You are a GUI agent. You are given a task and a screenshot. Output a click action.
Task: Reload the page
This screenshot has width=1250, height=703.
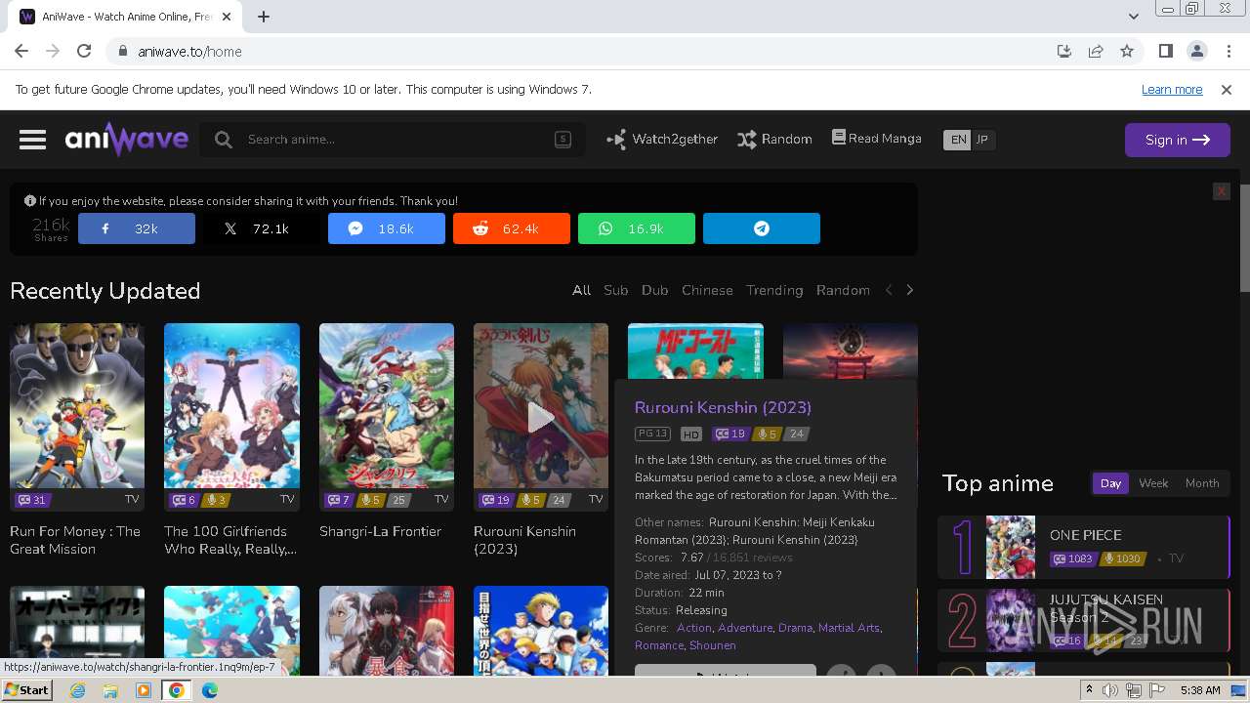coord(84,51)
